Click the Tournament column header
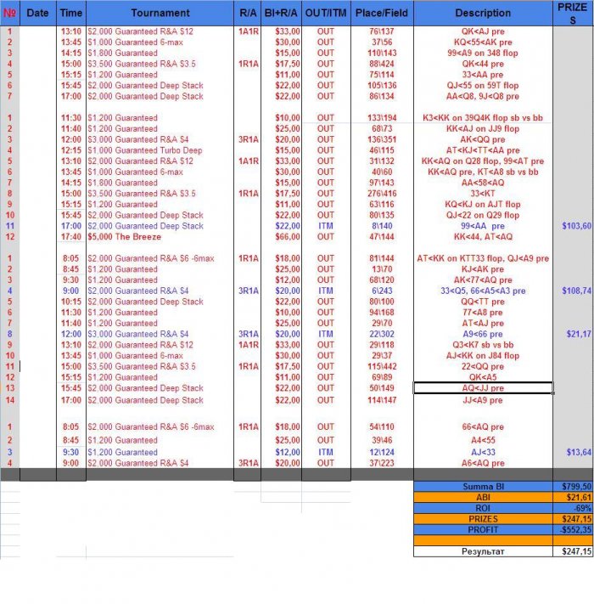 point(160,13)
